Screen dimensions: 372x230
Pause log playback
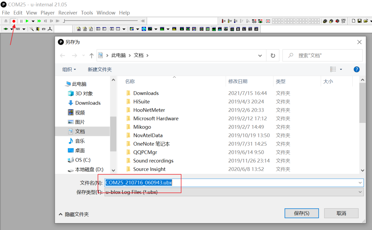tap(21, 21)
